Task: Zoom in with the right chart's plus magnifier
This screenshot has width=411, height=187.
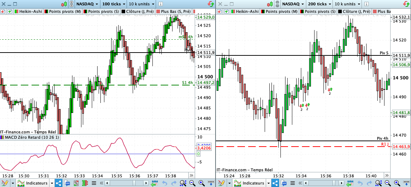Action: click(x=397, y=183)
